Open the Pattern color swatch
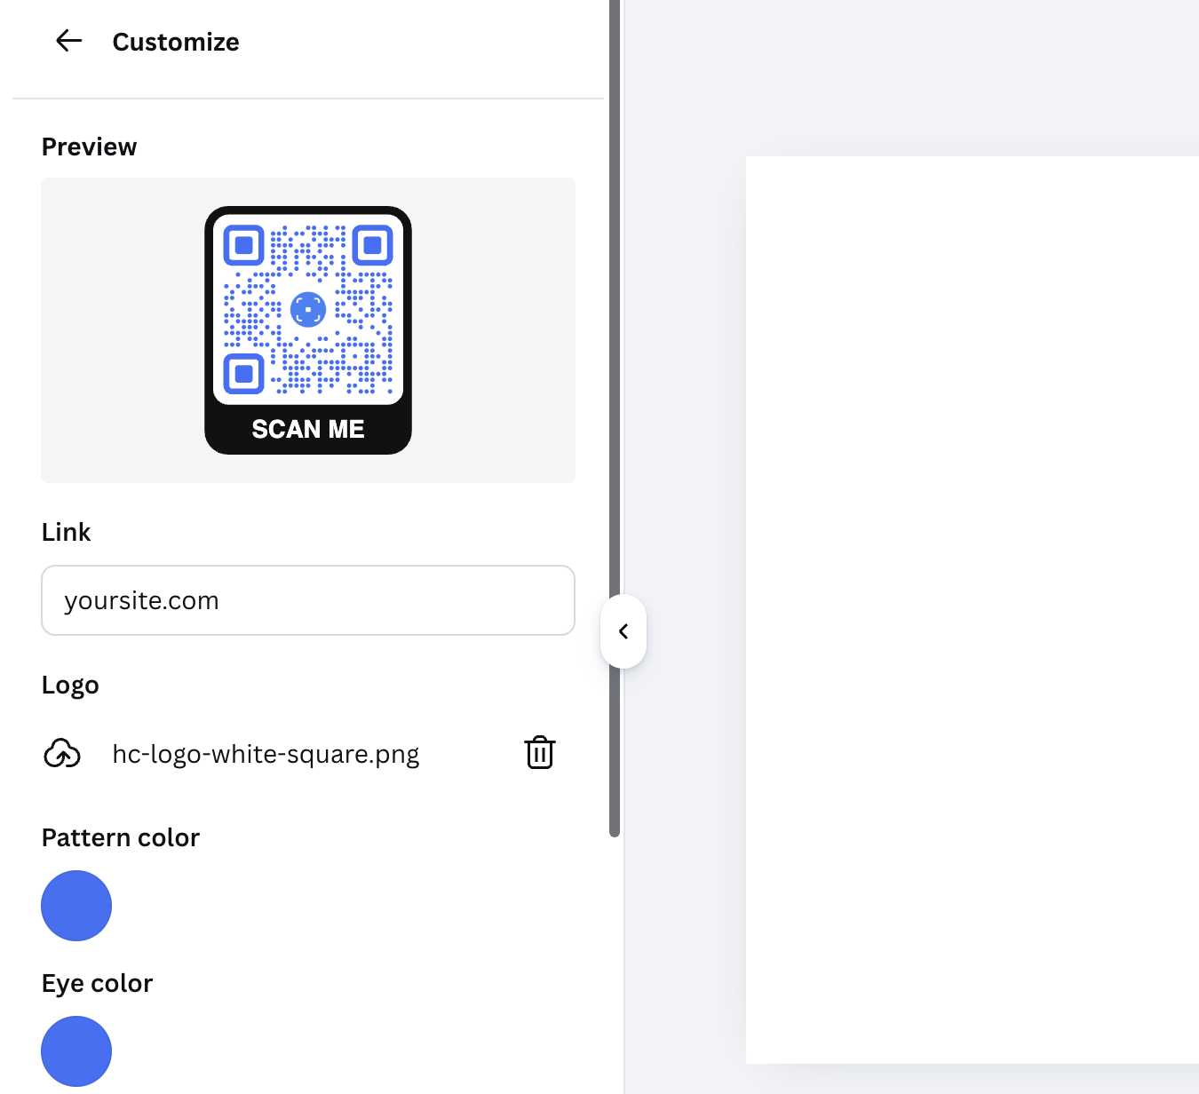The height and width of the screenshot is (1094, 1199). tap(76, 906)
